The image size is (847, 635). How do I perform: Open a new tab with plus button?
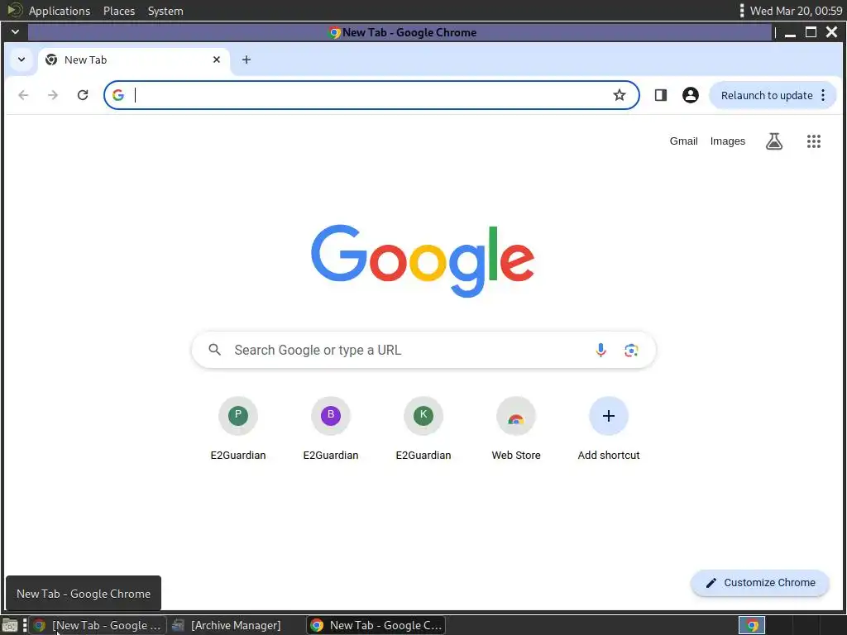[246, 60]
